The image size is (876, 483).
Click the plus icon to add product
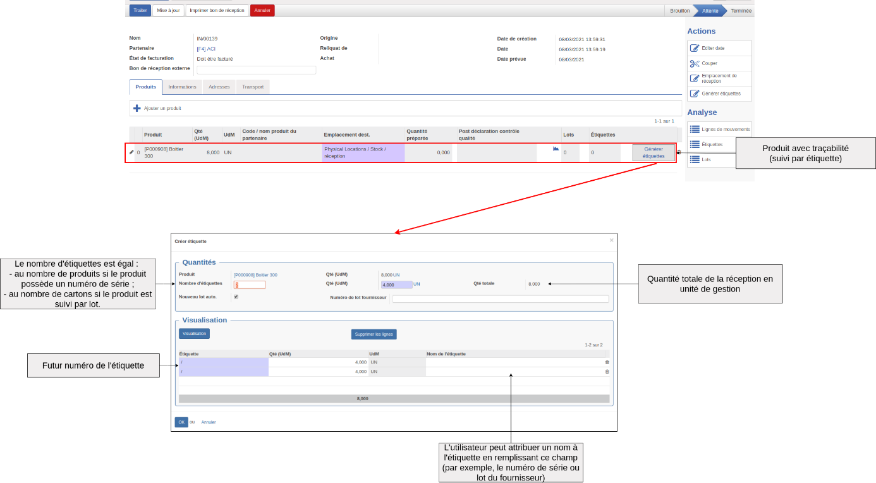[x=137, y=108]
